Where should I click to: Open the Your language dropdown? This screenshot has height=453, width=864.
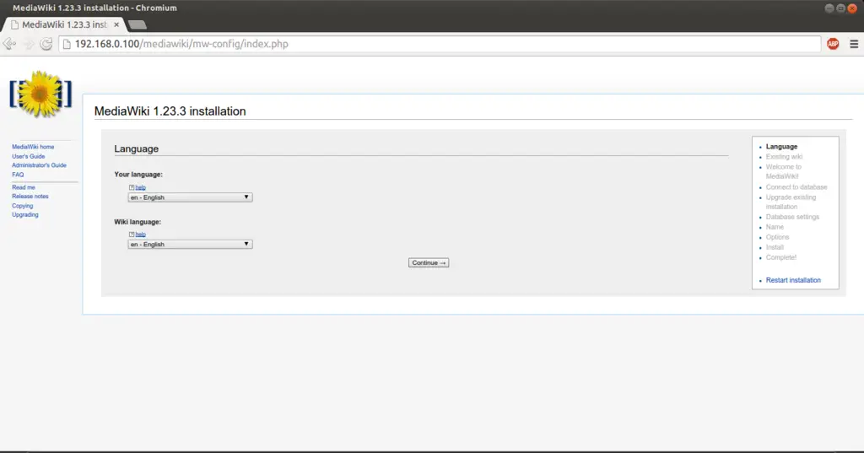click(190, 197)
